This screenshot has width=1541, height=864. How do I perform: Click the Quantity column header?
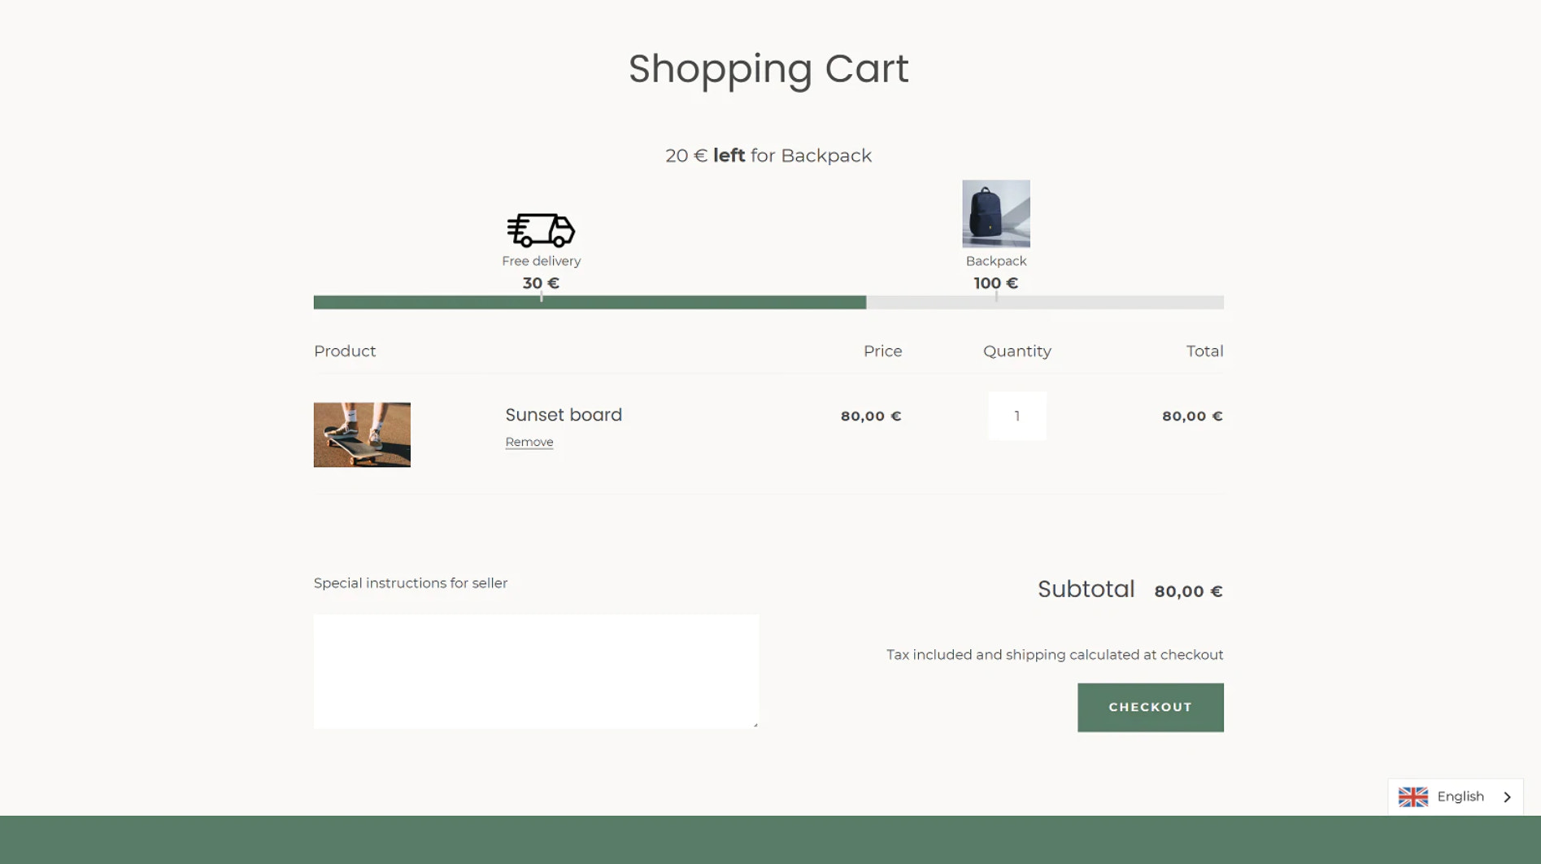pyautogui.click(x=1016, y=351)
